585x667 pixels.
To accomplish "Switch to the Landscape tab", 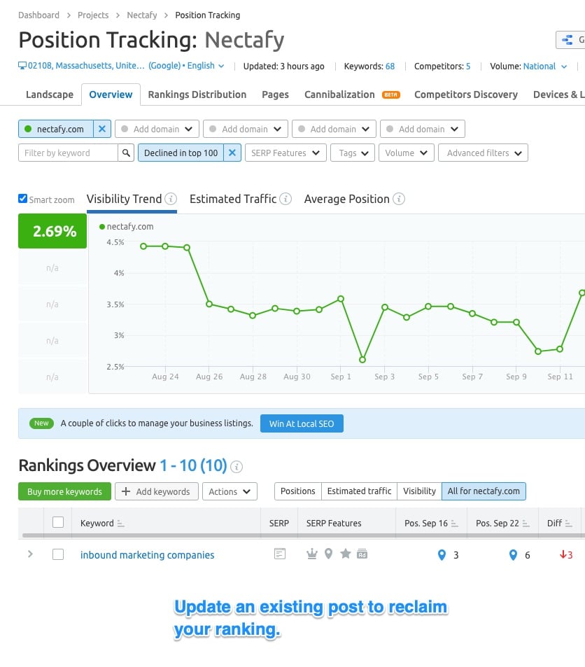I will point(50,94).
